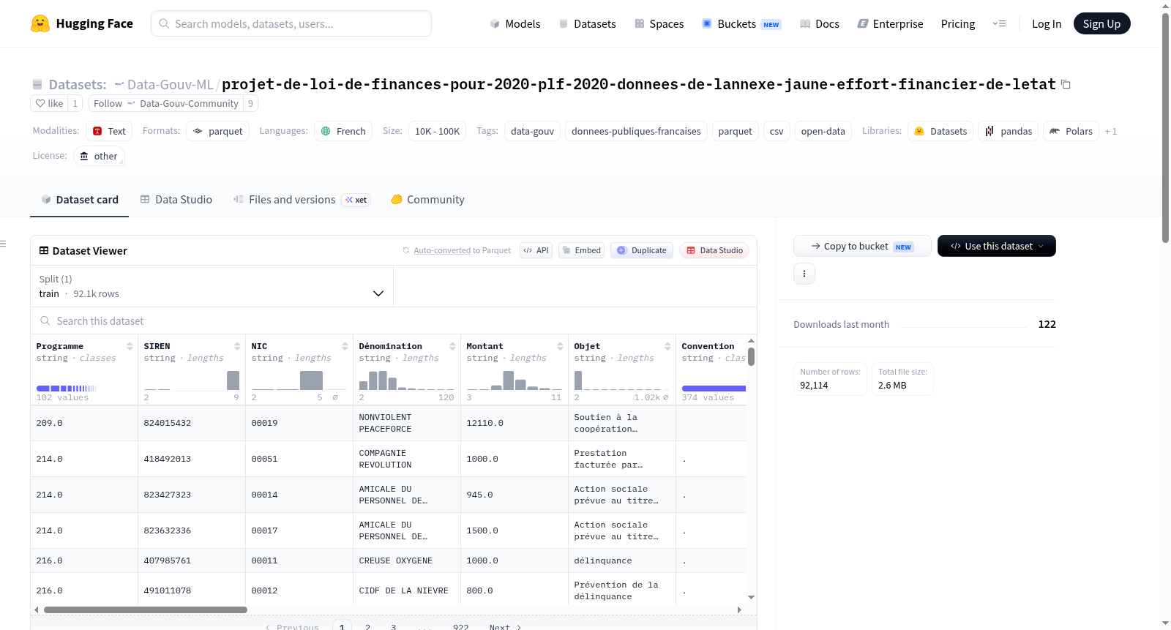
Task: Sort the SIREN column
Action: point(237,346)
